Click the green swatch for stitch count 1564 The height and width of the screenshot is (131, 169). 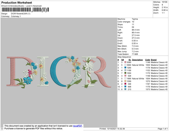coord(125,73)
